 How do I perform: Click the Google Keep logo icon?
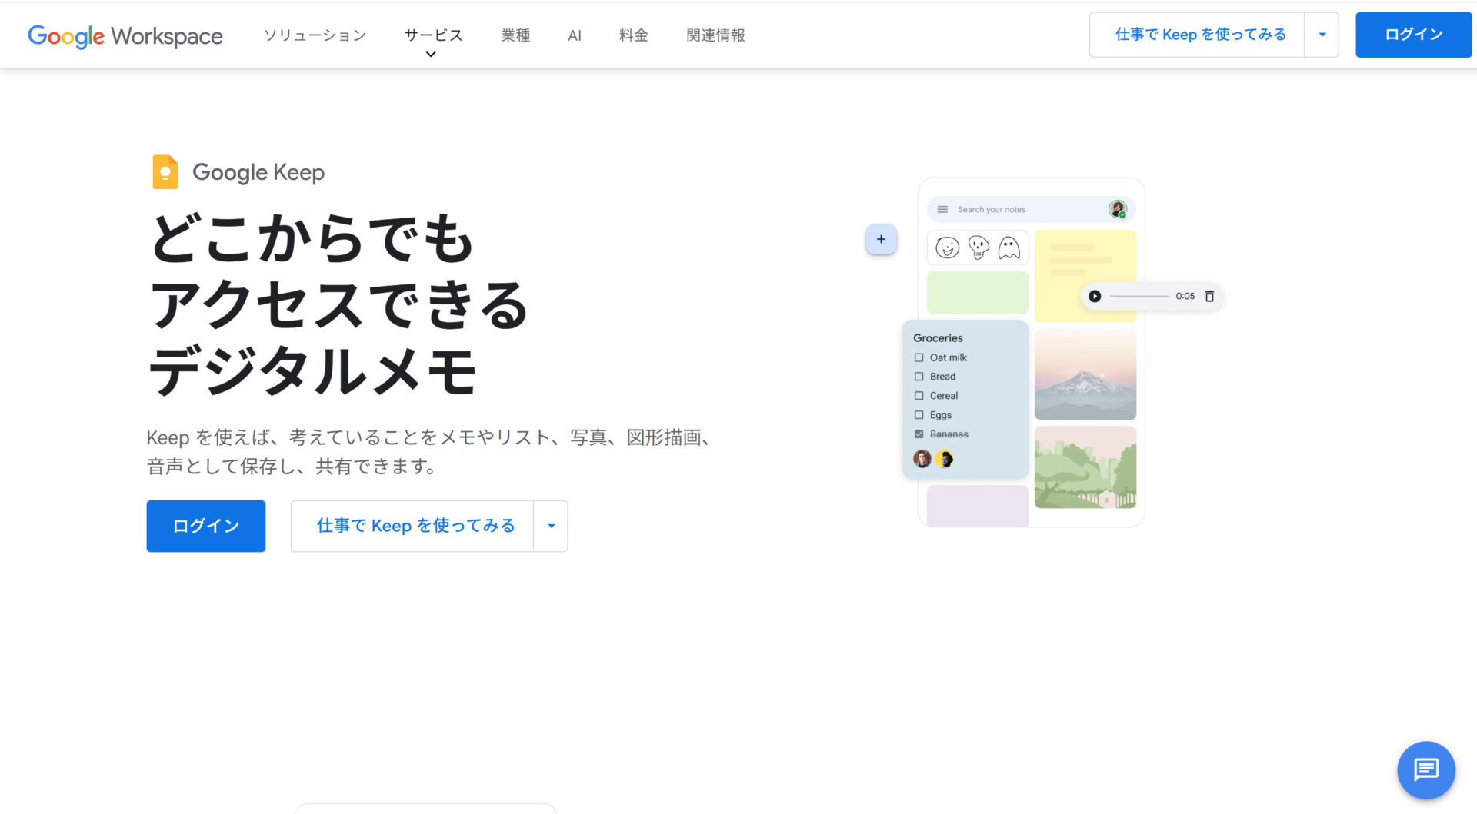164,172
